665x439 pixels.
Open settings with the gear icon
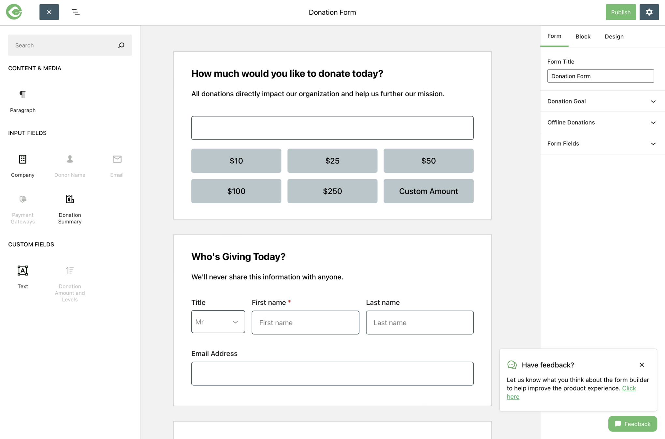pyautogui.click(x=649, y=12)
